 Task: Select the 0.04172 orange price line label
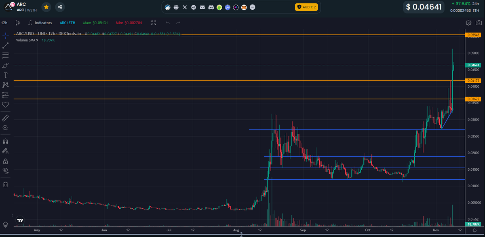(x=474, y=81)
